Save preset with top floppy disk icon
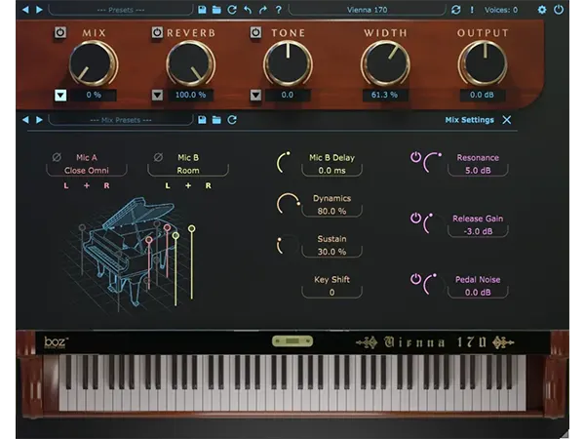Image resolution: width=585 pixels, height=439 pixels. pos(202,10)
